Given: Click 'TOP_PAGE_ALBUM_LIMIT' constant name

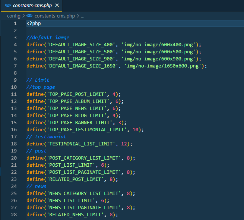Looking at the screenshot, I should click(78, 101).
